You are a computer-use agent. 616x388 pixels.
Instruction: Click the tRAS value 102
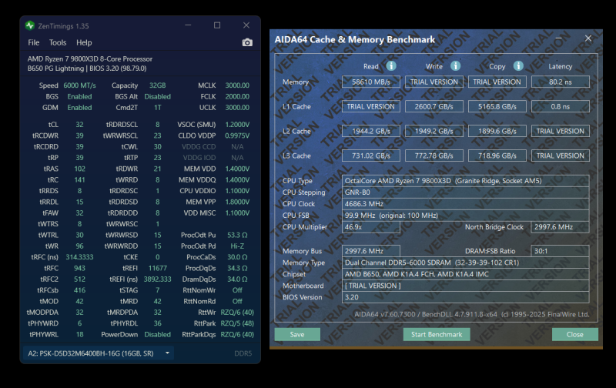tap(79, 169)
